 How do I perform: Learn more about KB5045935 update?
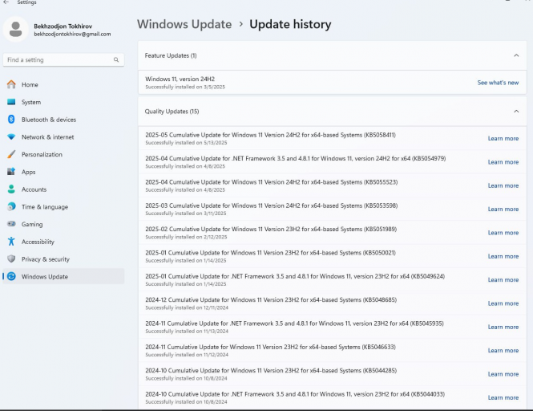[503, 327]
